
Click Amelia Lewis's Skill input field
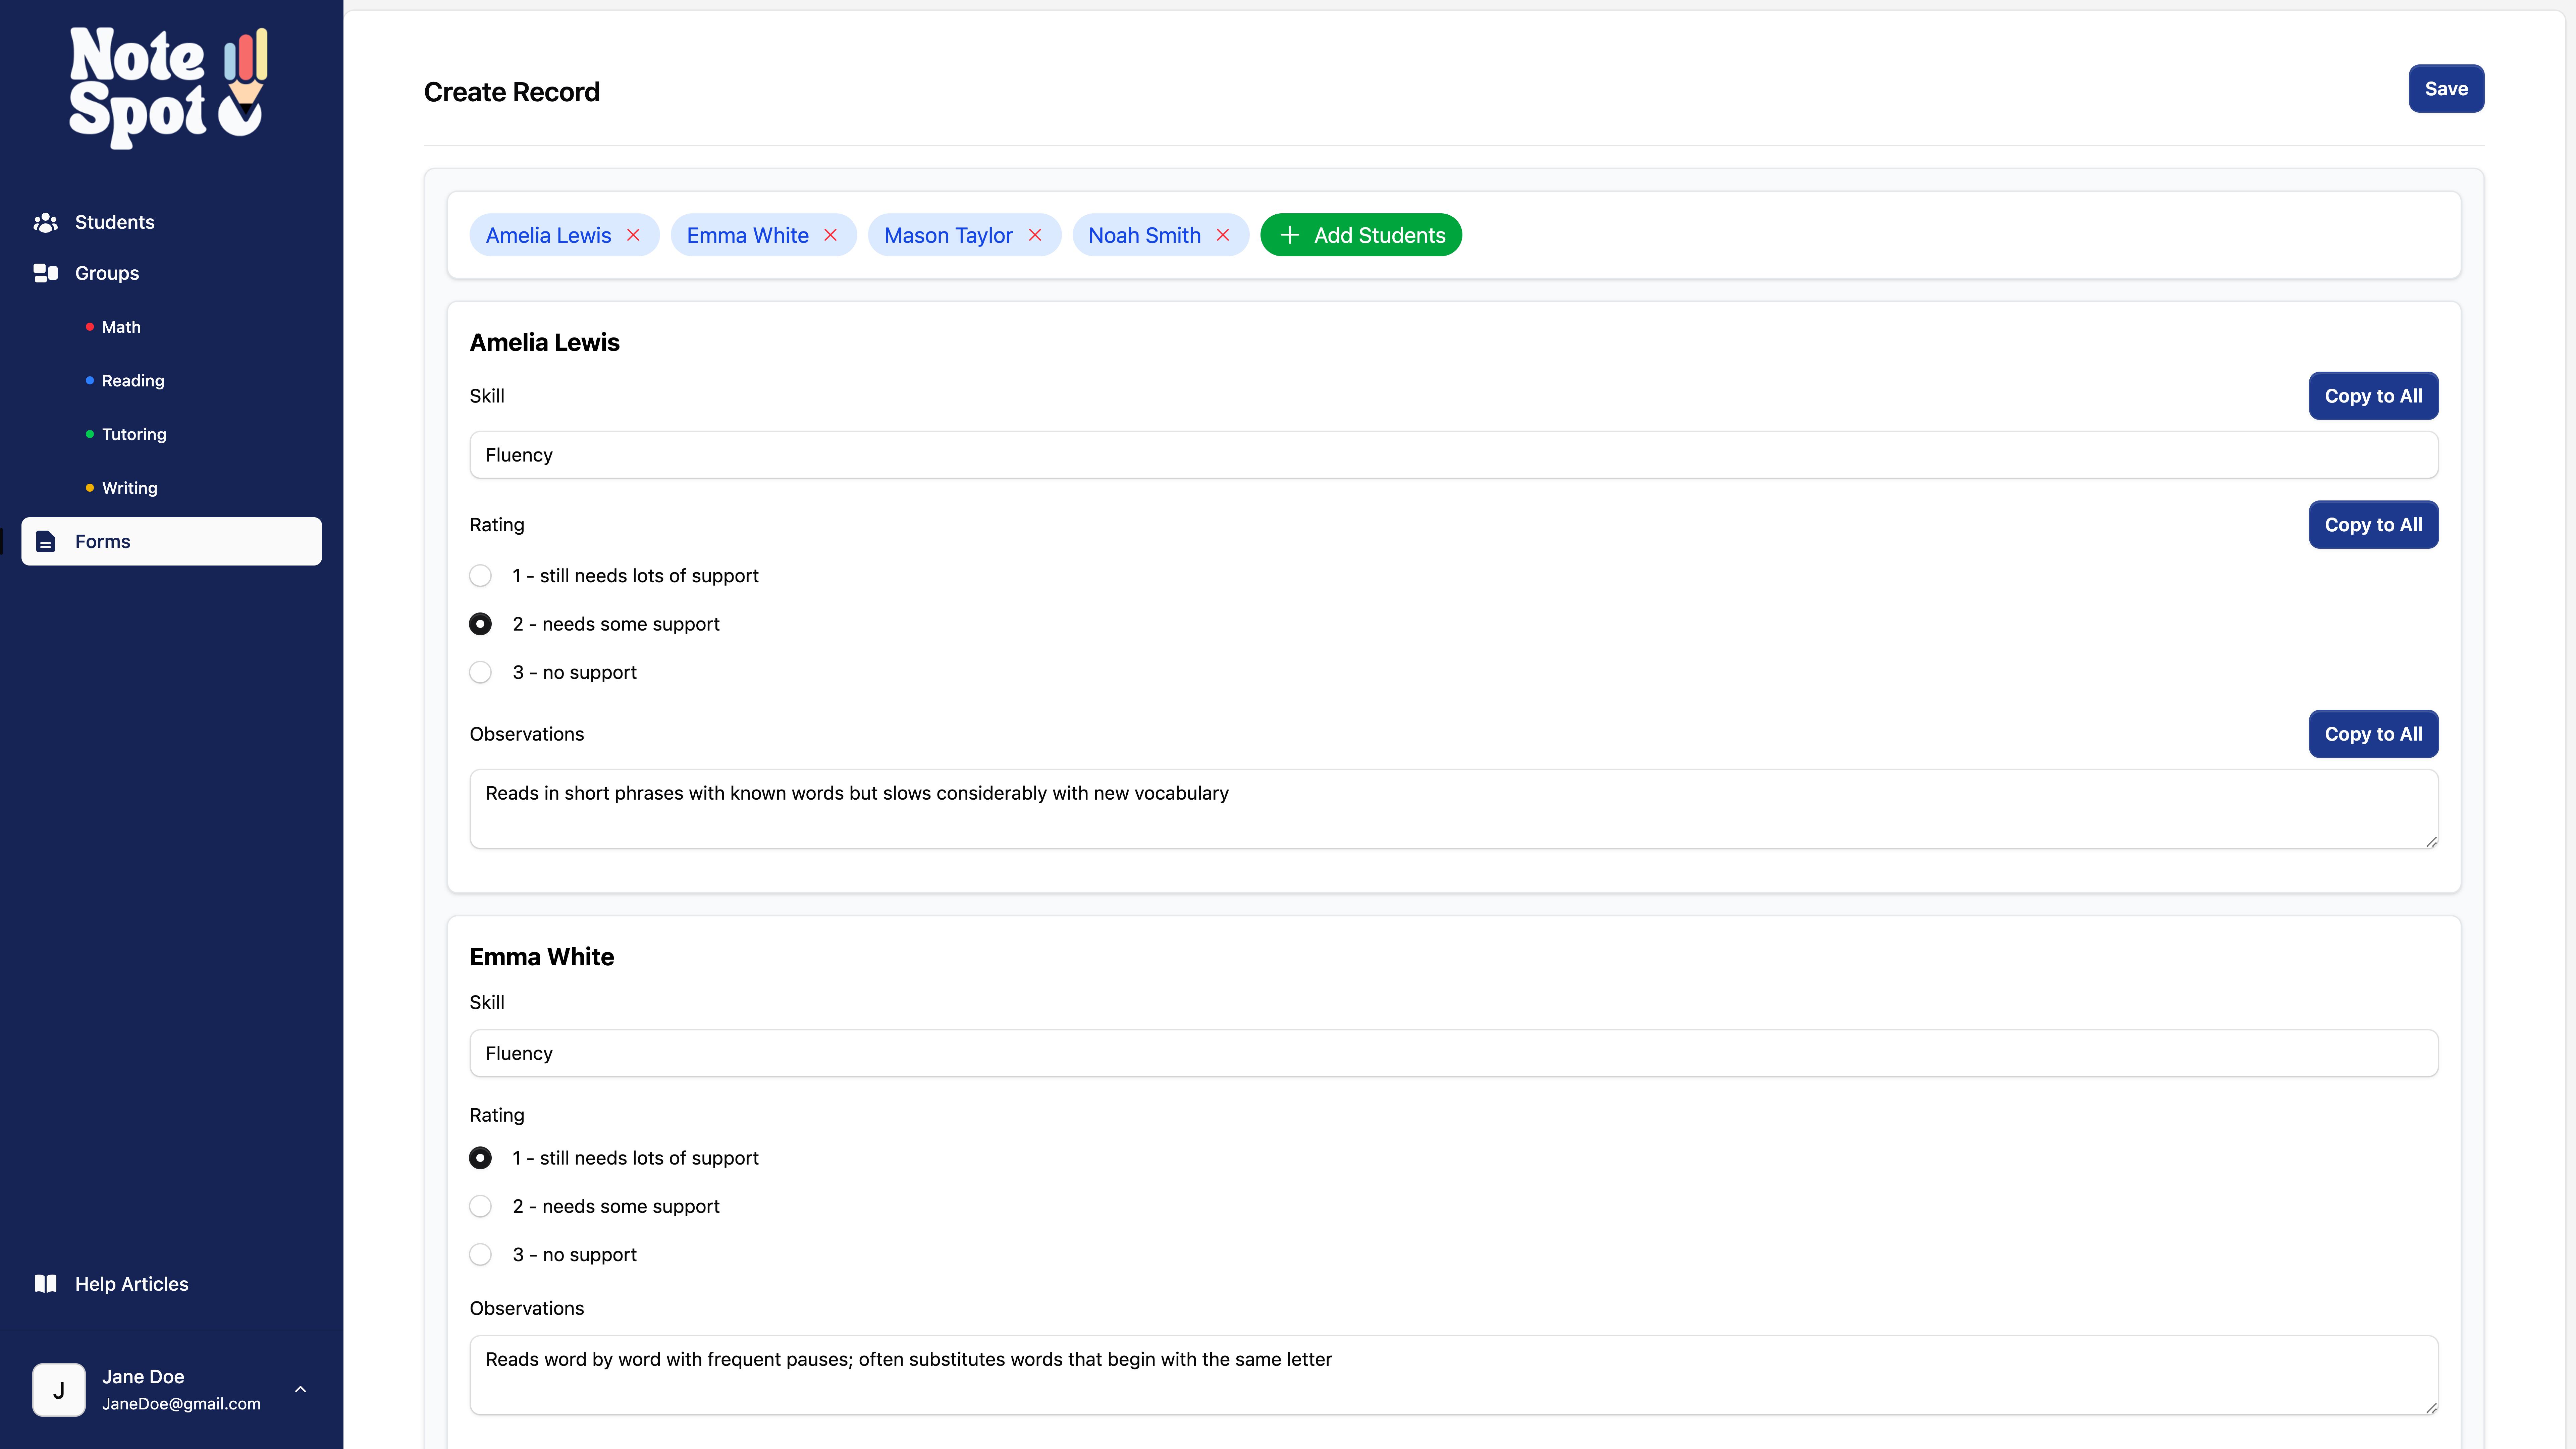coord(1454,455)
